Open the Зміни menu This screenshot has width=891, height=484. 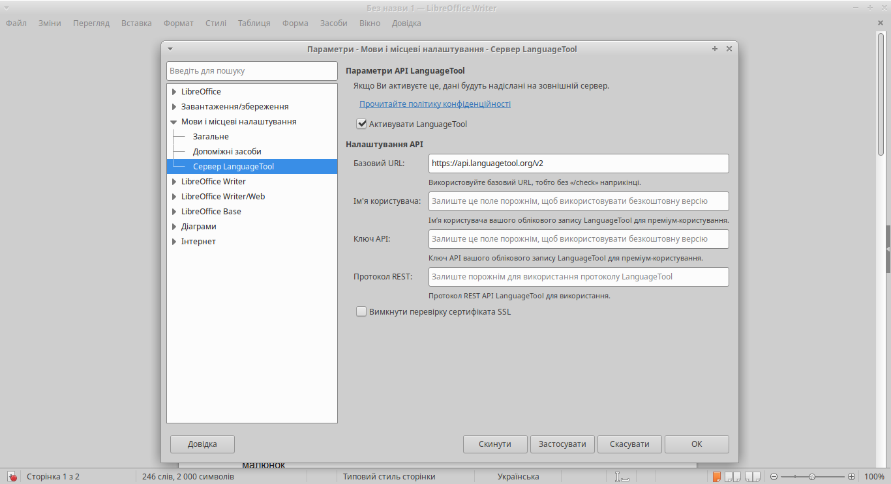[x=50, y=23]
